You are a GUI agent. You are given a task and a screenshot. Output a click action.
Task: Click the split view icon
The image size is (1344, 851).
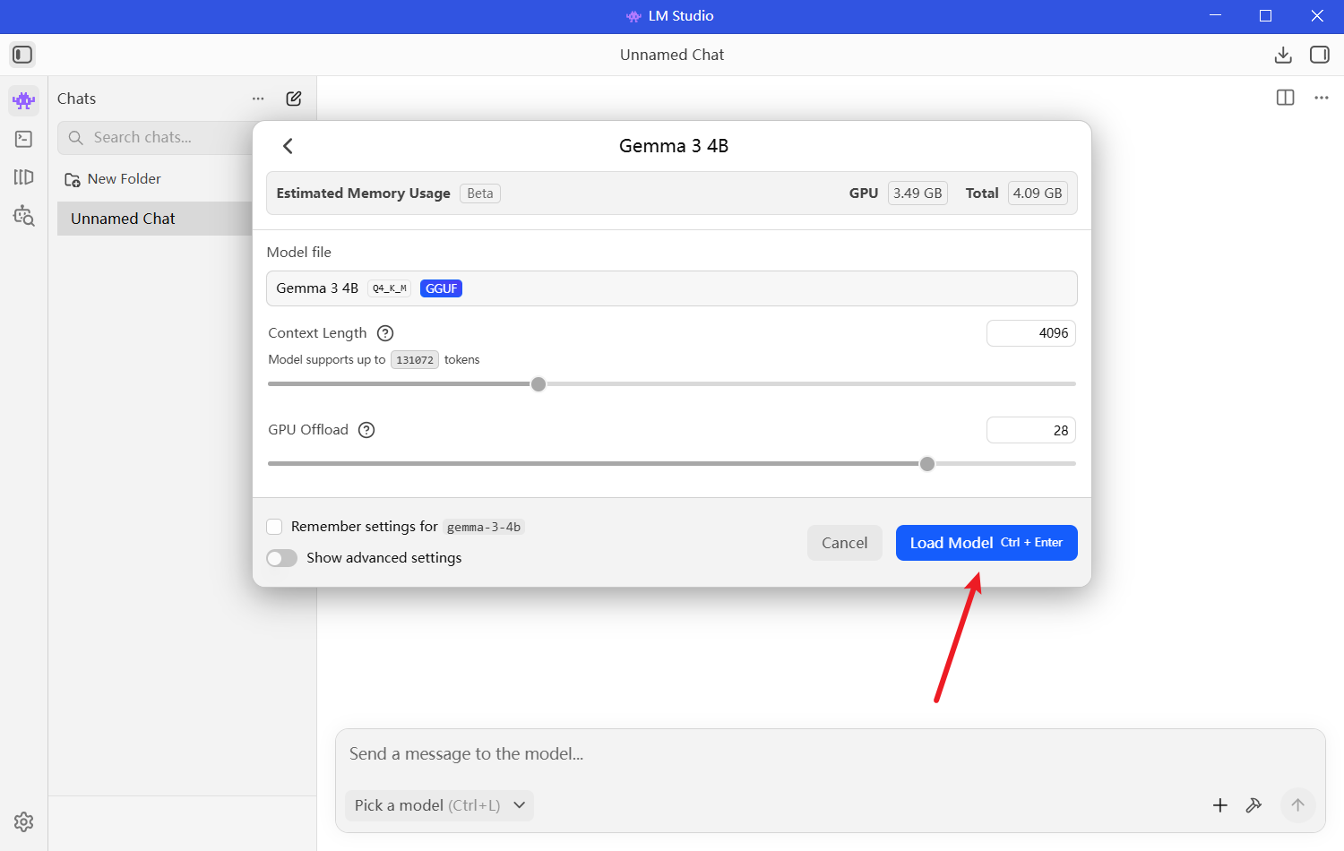pos(1285,98)
